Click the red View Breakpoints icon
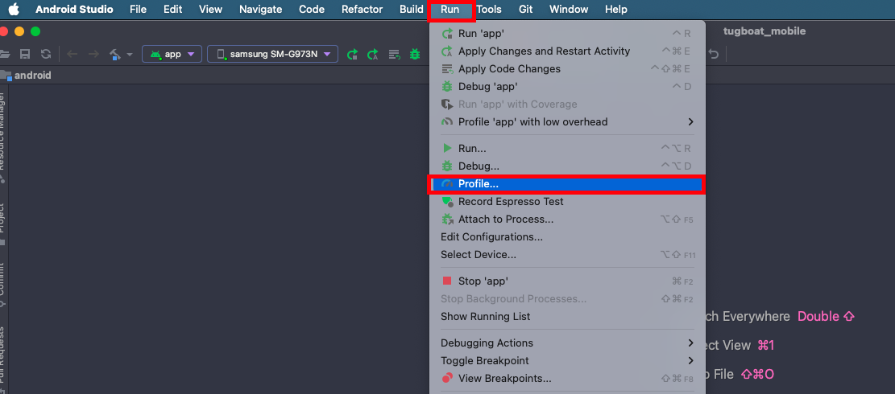Viewport: 895px width, 394px height. [448, 378]
